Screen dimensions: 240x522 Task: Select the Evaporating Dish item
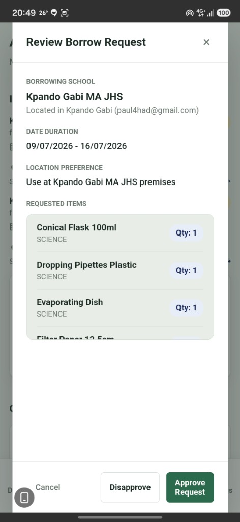[x=120, y=307]
